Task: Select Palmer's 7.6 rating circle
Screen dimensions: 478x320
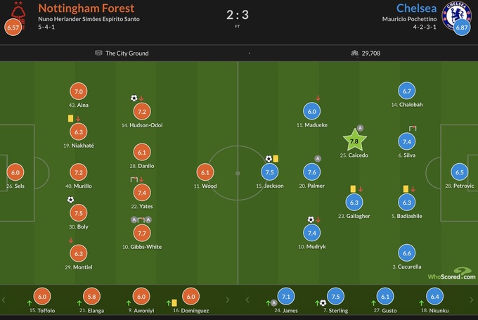Action: tap(314, 172)
